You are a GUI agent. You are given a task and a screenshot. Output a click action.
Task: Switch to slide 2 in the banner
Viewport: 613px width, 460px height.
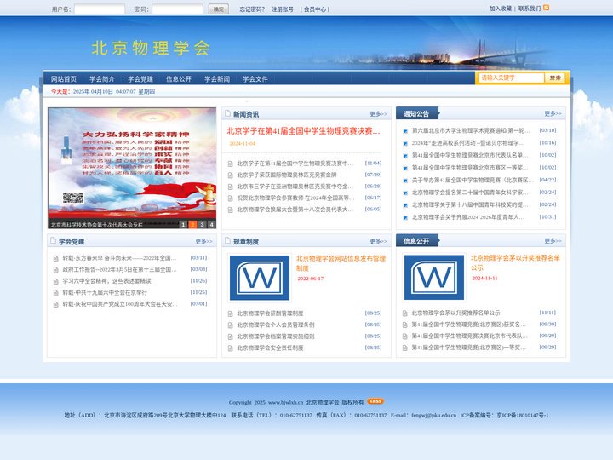(192, 225)
